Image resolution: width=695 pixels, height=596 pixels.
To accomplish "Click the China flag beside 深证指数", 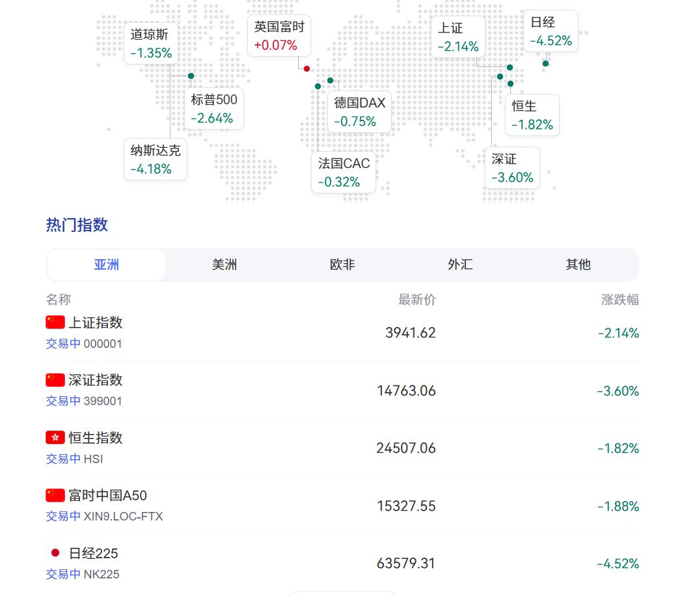I will pos(55,380).
